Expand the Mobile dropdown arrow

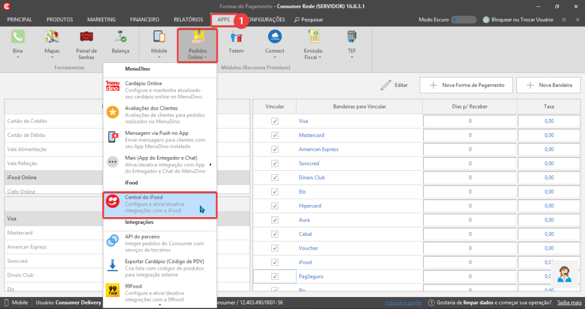coord(159,58)
